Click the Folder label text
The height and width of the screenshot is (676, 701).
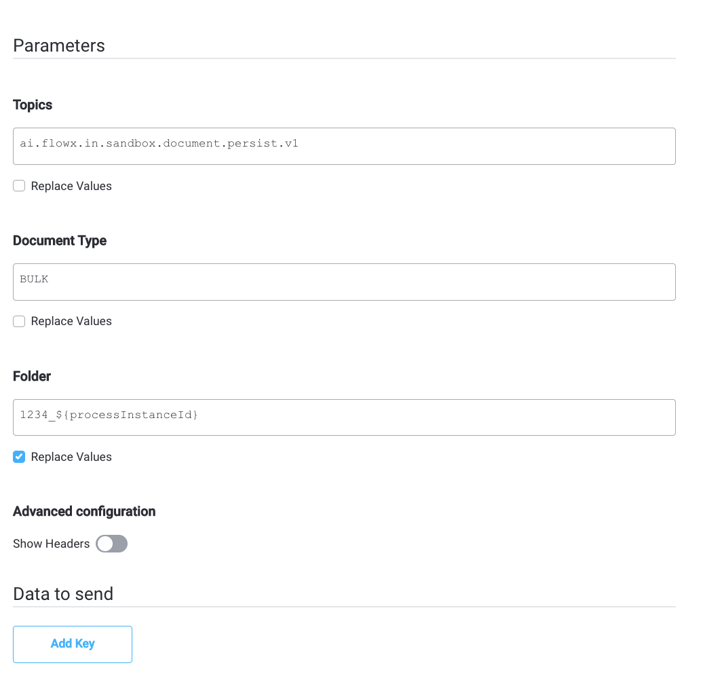pyautogui.click(x=32, y=376)
